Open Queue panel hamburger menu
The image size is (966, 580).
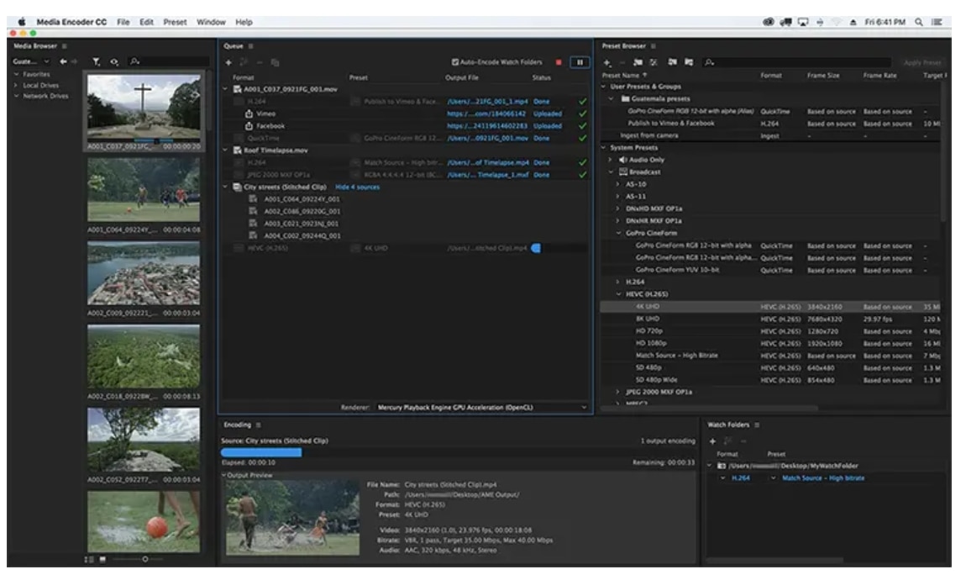pyautogui.click(x=251, y=46)
